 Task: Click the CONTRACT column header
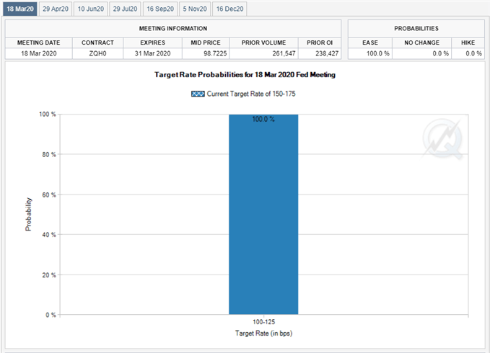pyautogui.click(x=97, y=43)
